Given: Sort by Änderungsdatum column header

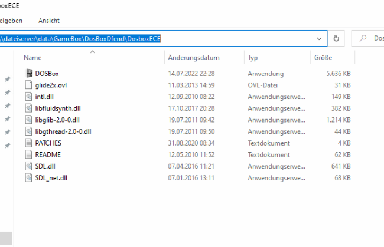Looking at the screenshot, I should pyautogui.click(x=194, y=58).
